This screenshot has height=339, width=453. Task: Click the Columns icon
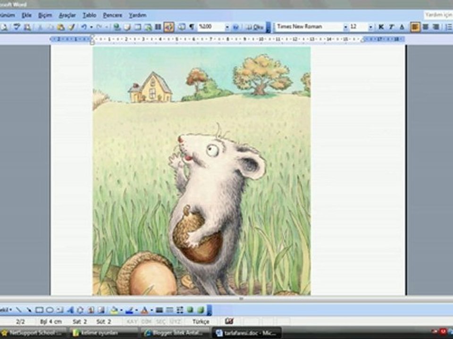[x=158, y=27]
